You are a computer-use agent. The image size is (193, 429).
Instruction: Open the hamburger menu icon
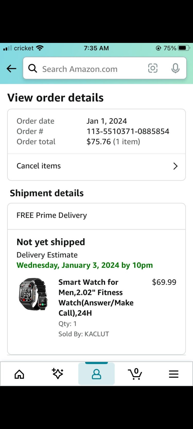tap(174, 374)
